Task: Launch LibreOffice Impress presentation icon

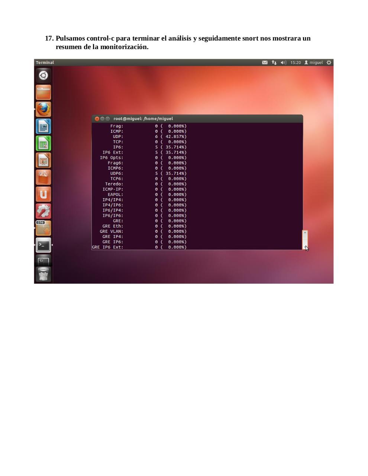Action: 43,161
